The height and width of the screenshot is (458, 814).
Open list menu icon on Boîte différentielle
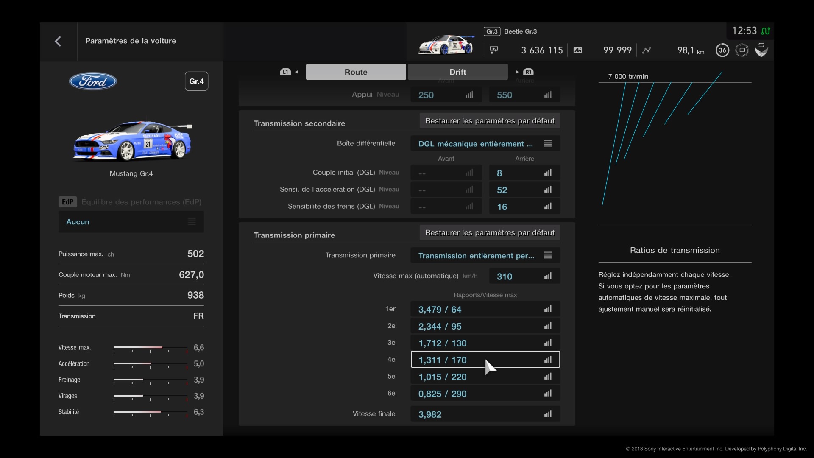click(548, 144)
